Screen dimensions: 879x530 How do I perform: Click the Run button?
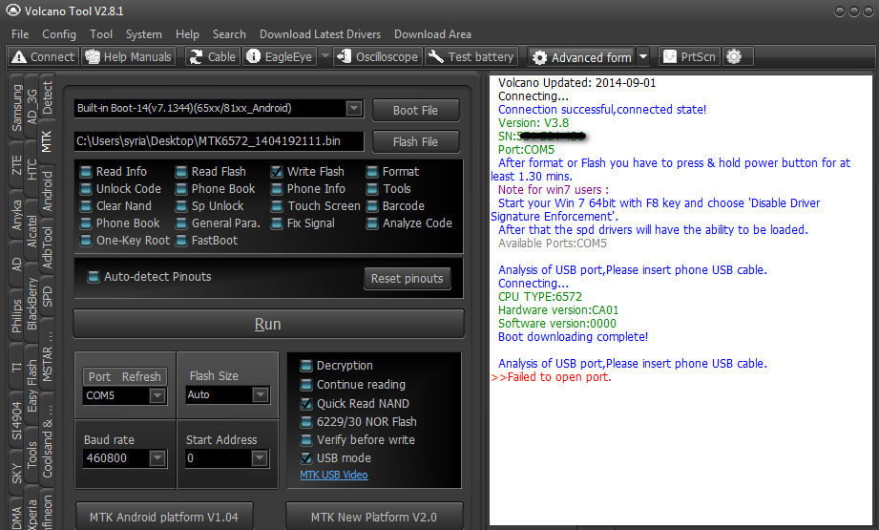click(x=268, y=324)
